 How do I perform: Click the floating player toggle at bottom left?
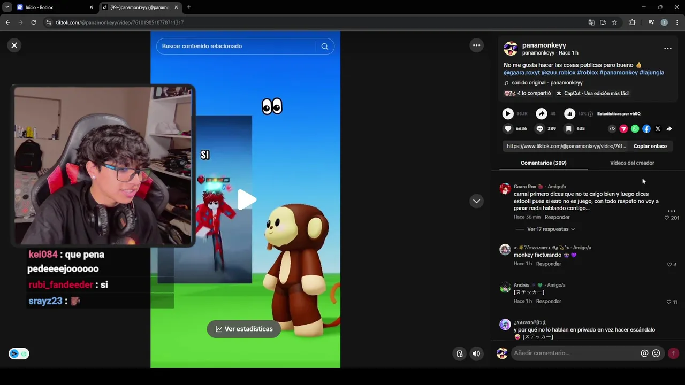19,353
